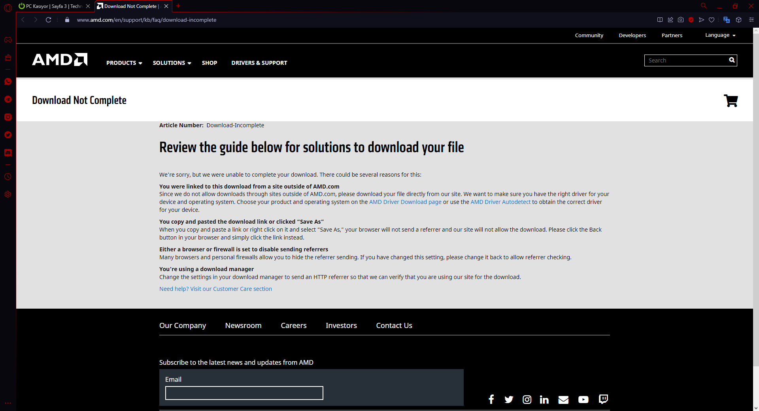Go to the Developers page
759x411 pixels.
pyautogui.click(x=632, y=35)
